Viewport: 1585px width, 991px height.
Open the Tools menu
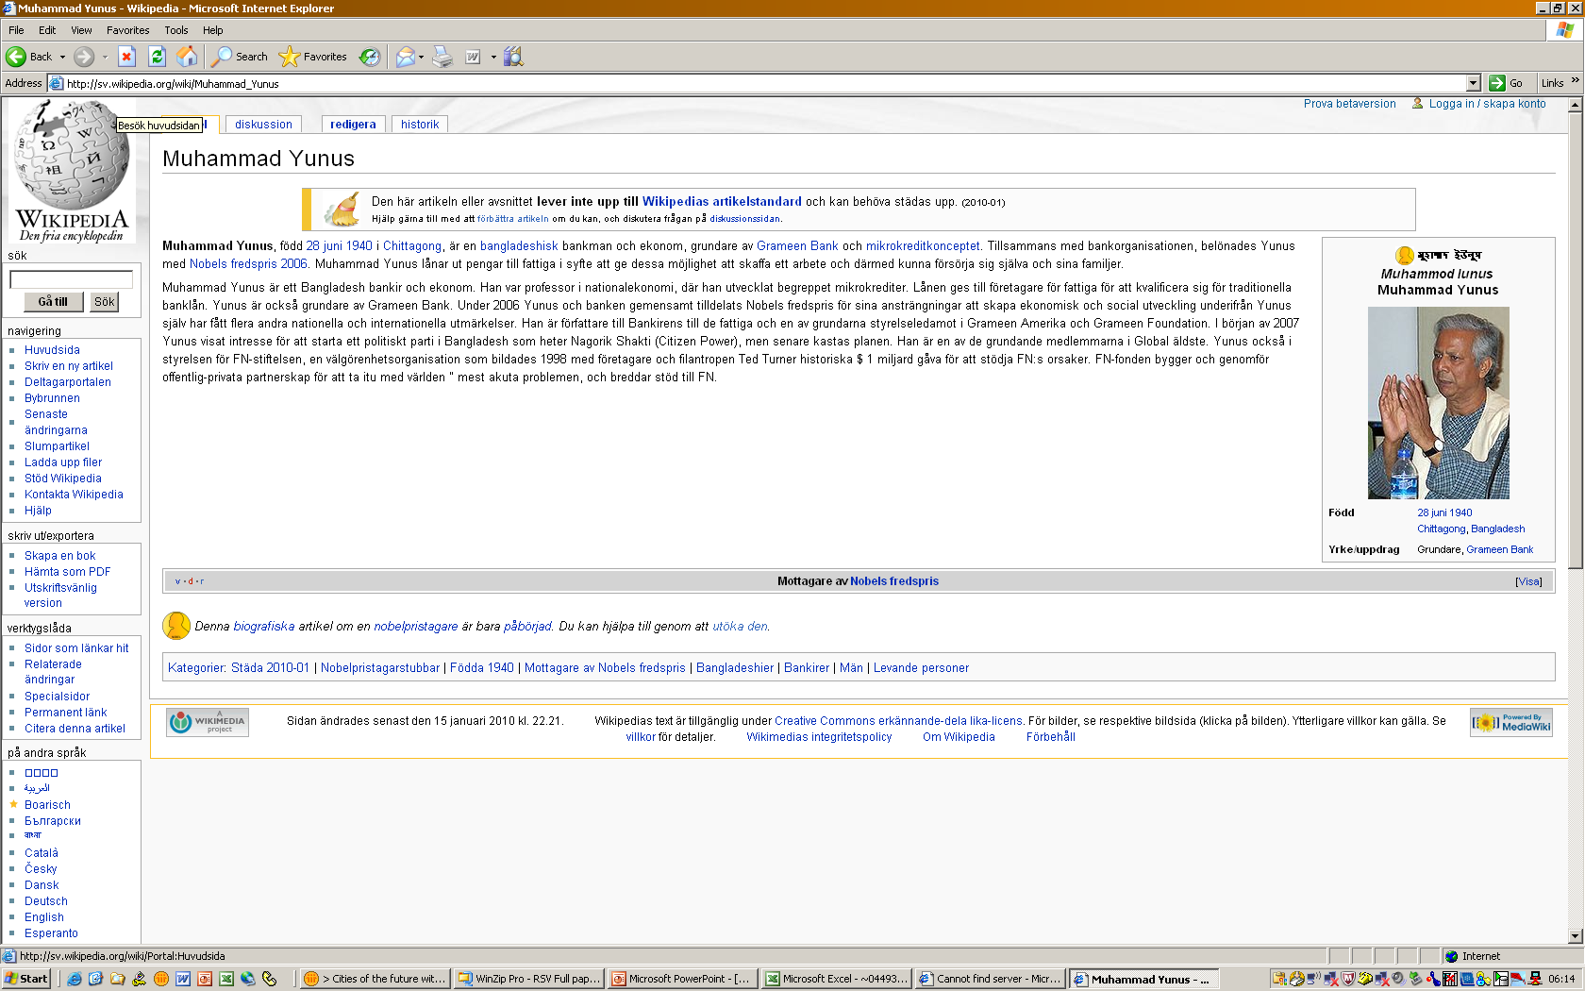[x=176, y=30]
